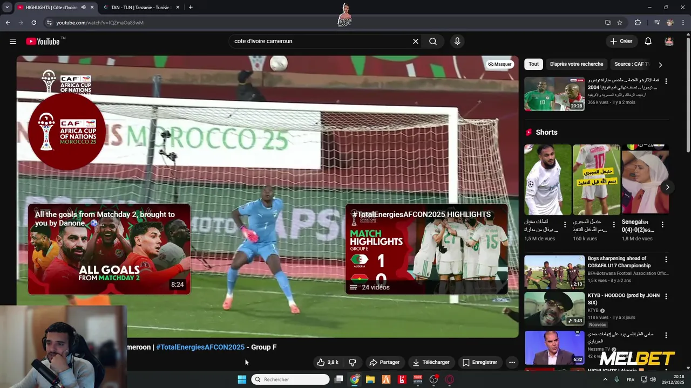Select the Tout filter chip
The height and width of the screenshot is (388, 691).
tap(533, 64)
